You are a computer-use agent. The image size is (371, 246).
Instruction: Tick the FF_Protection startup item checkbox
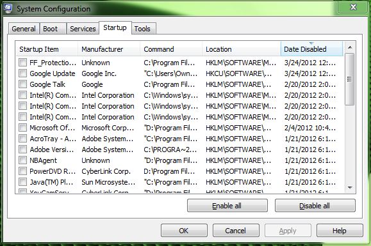coord(22,63)
